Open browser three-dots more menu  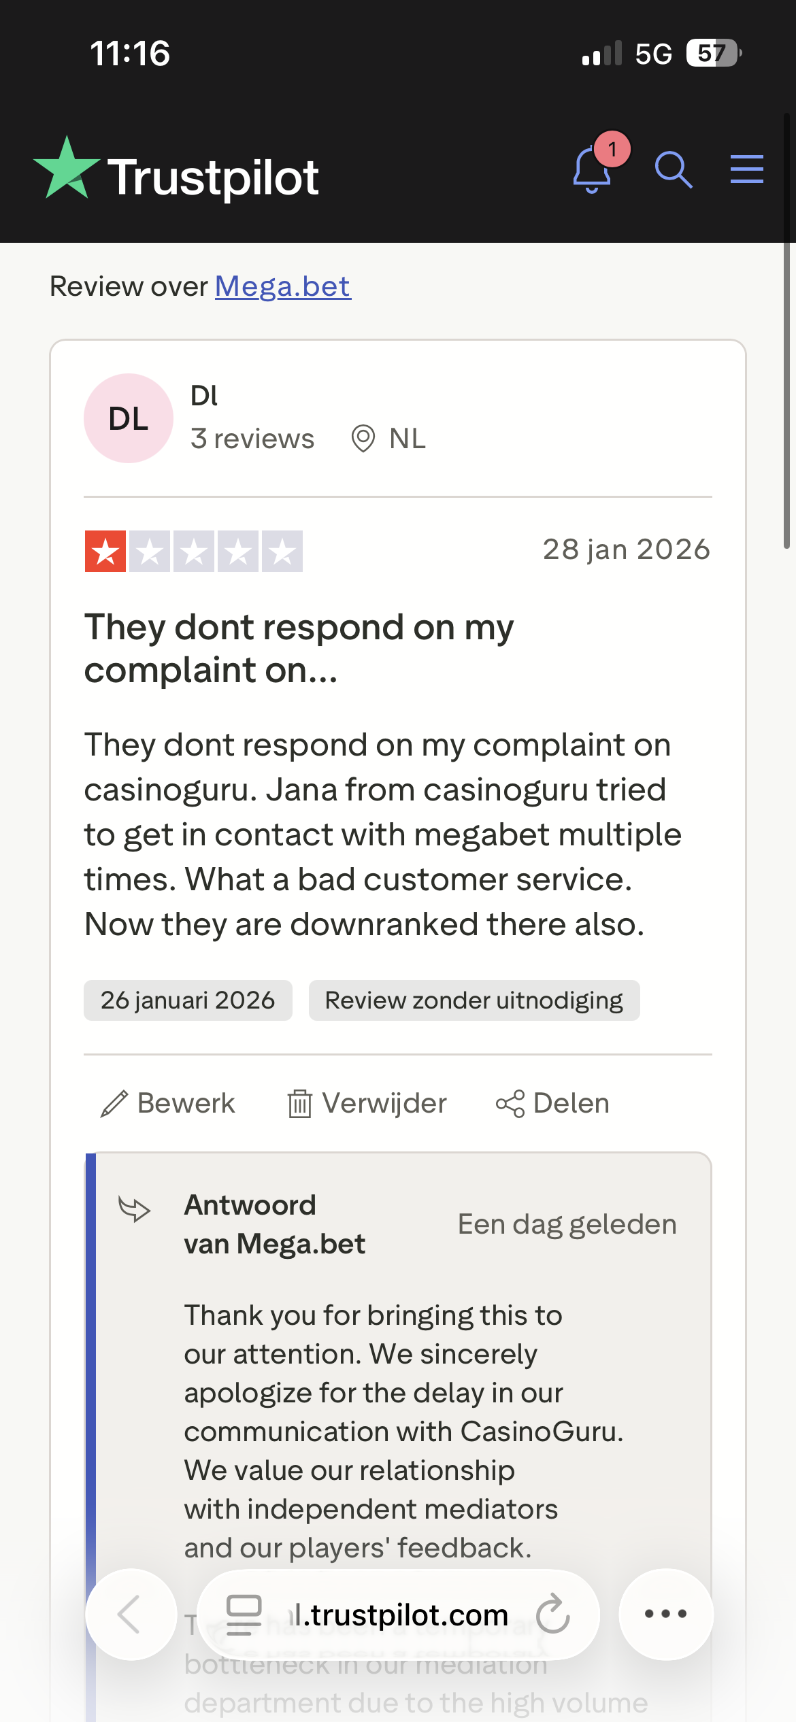665,1615
